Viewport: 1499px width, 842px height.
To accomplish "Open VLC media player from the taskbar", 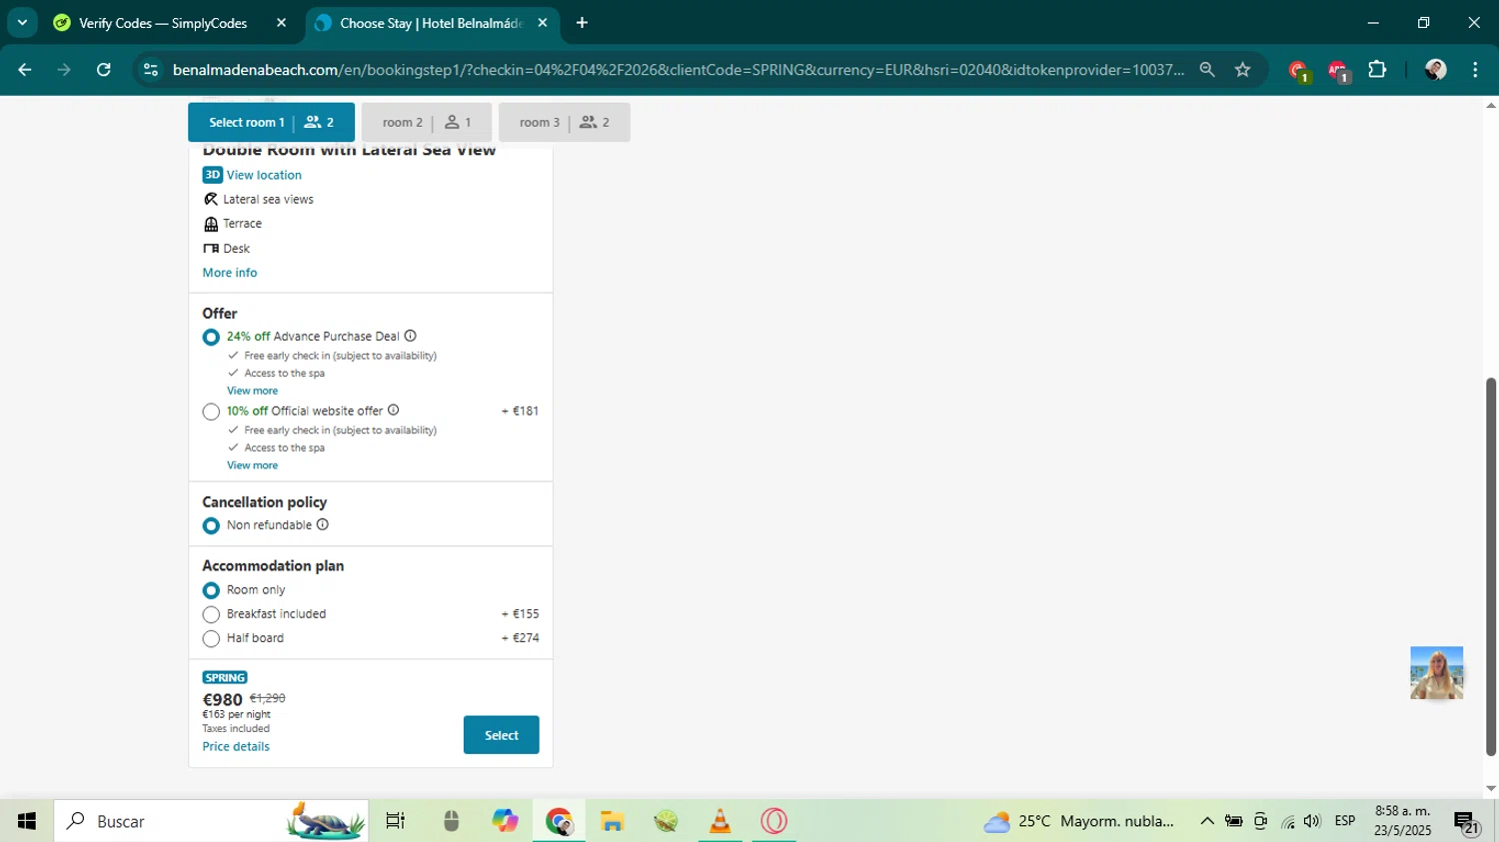I will click(x=720, y=821).
